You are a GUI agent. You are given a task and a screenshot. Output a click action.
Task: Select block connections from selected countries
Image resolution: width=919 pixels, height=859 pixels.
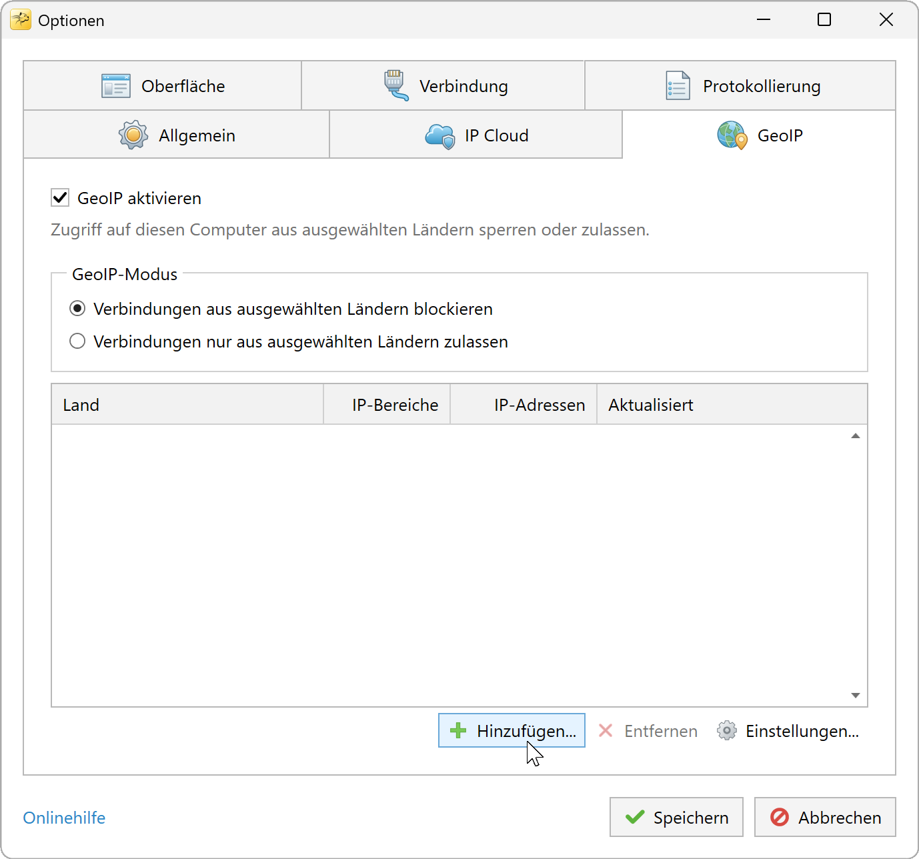coord(77,309)
